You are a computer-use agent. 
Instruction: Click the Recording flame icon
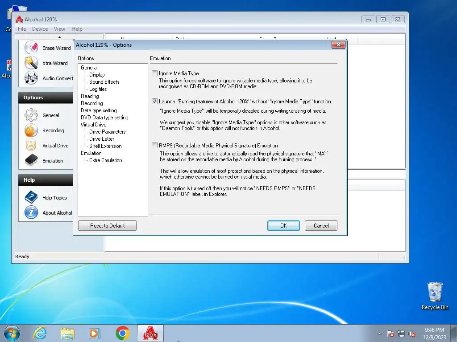tap(31, 130)
